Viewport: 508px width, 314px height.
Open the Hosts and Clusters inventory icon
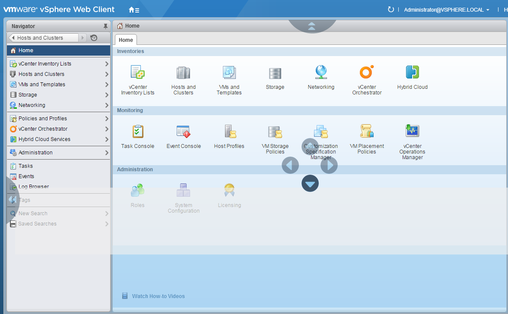(x=183, y=72)
